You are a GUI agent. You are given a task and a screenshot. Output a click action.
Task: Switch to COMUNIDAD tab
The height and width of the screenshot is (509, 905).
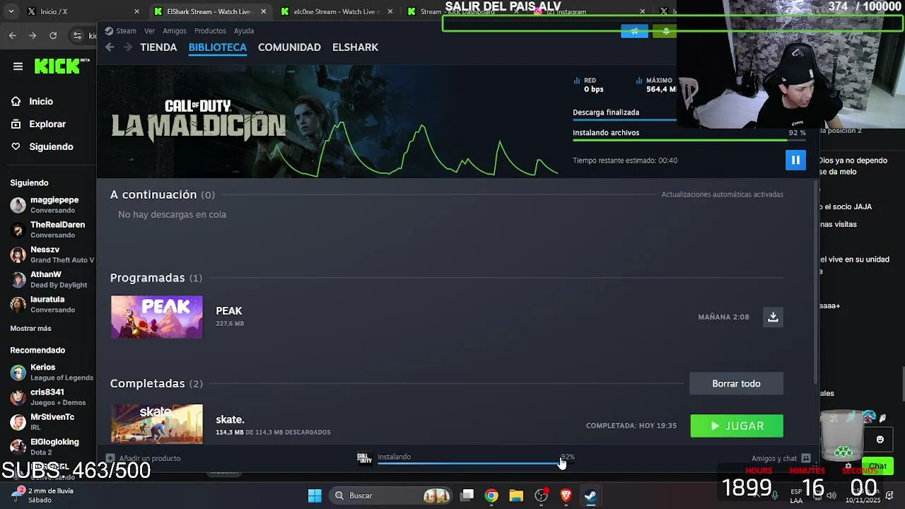pyautogui.click(x=289, y=47)
